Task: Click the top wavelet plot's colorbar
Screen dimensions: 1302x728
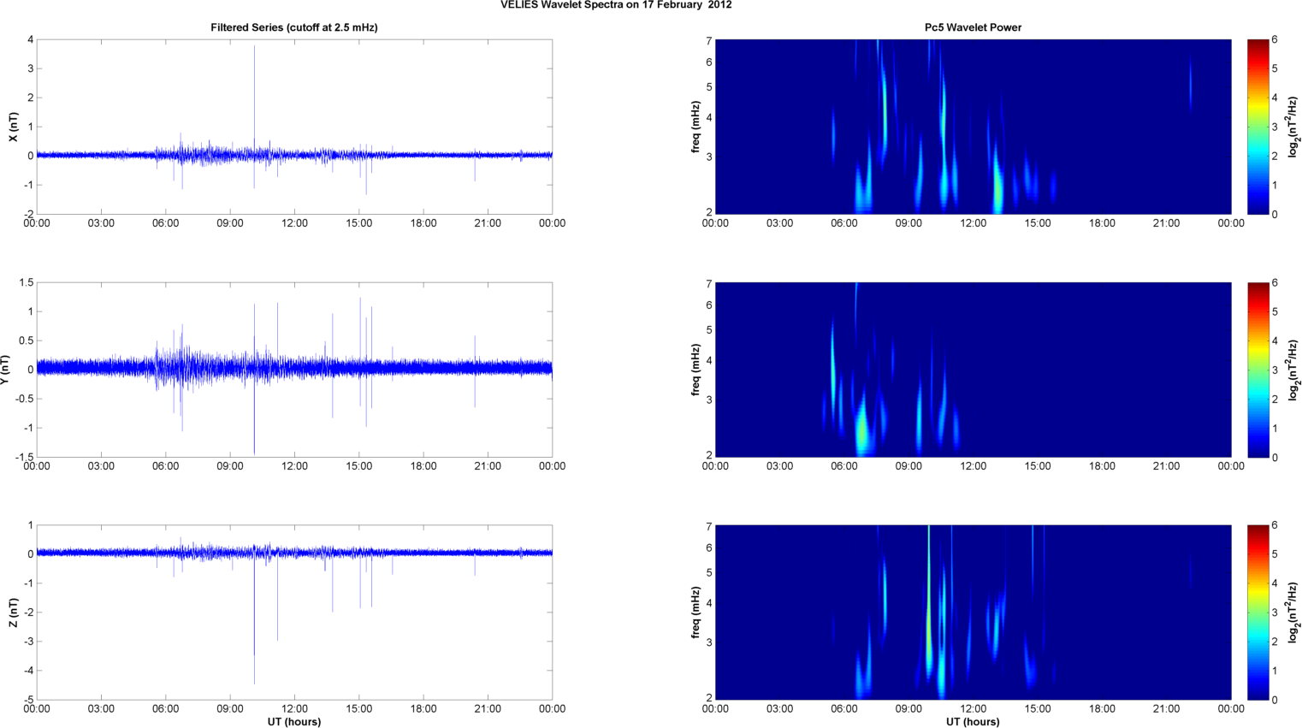Action: pyautogui.click(x=1258, y=127)
